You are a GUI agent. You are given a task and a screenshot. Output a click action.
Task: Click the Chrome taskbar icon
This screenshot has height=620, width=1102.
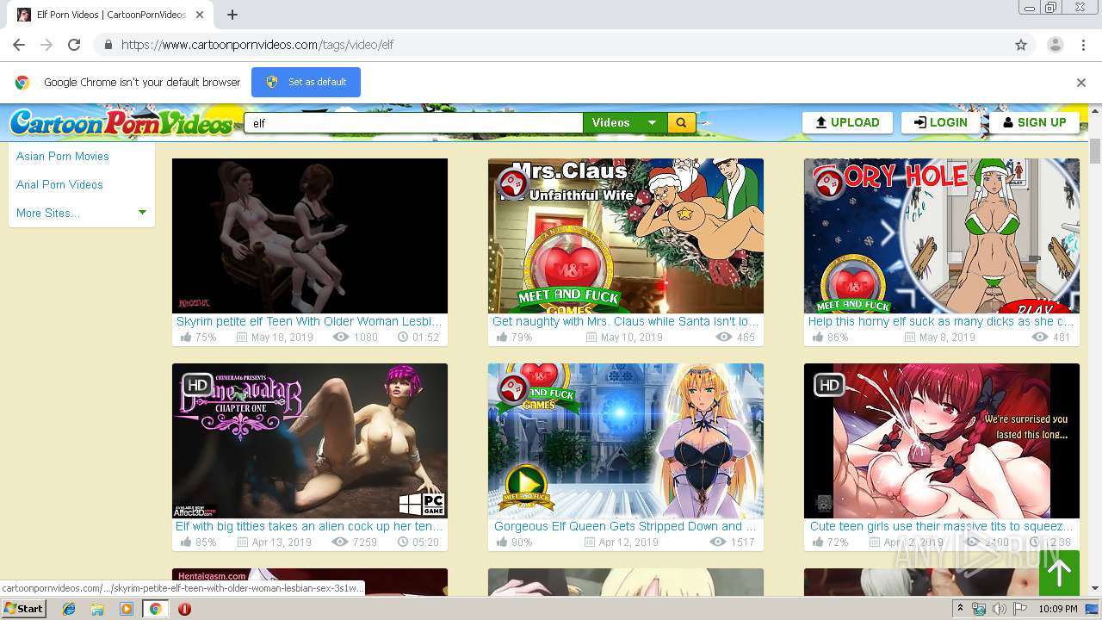coord(155,609)
